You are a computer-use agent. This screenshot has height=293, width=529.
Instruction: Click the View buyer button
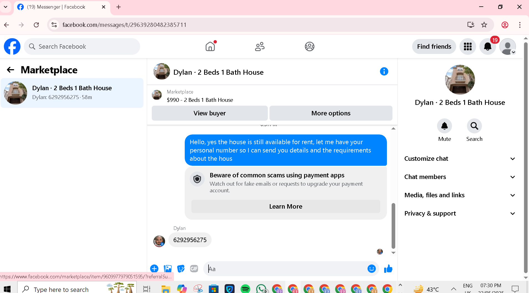click(210, 113)
